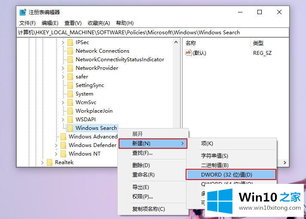Click the (默认) string value icon

188,53
